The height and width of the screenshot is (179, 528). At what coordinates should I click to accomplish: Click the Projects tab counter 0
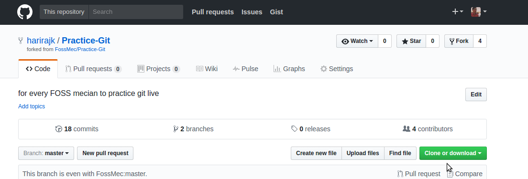(176, 69)
